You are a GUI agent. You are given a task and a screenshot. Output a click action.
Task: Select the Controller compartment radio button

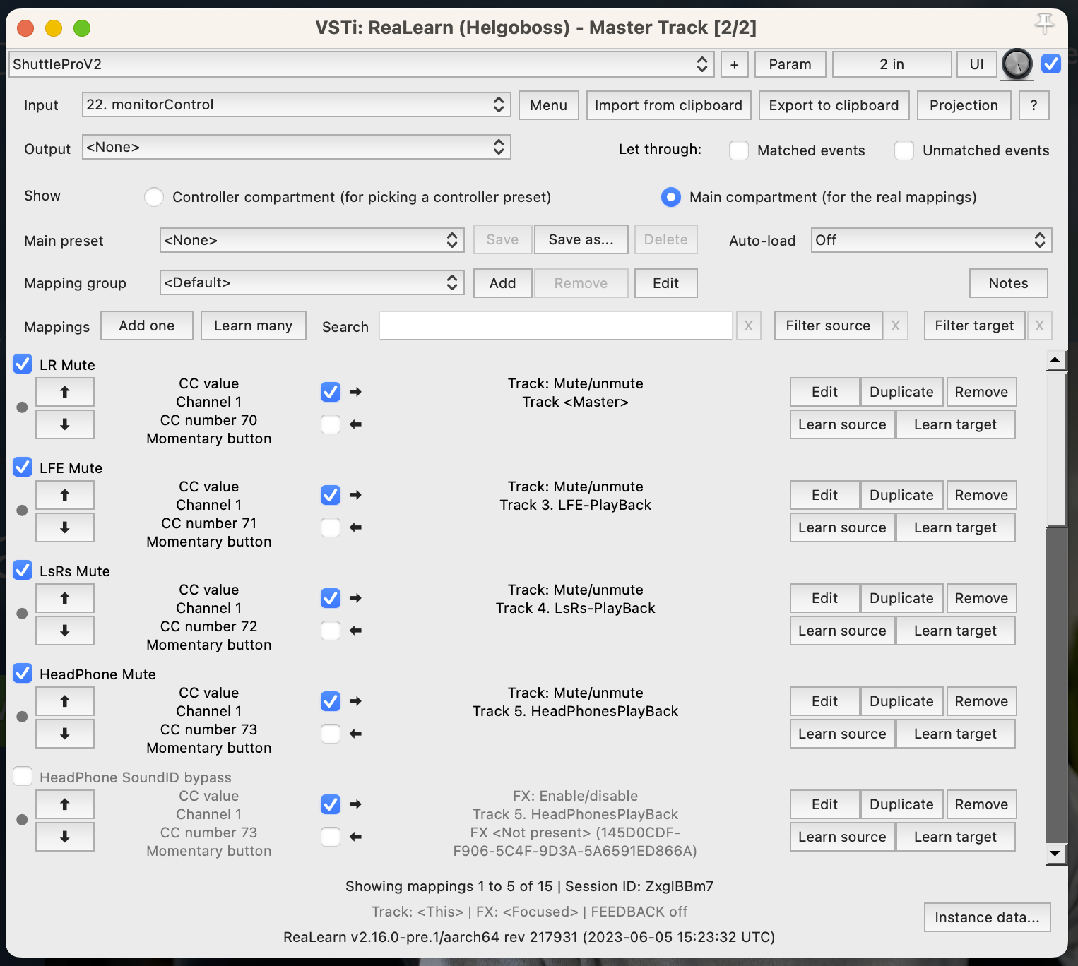pos(154,197)
